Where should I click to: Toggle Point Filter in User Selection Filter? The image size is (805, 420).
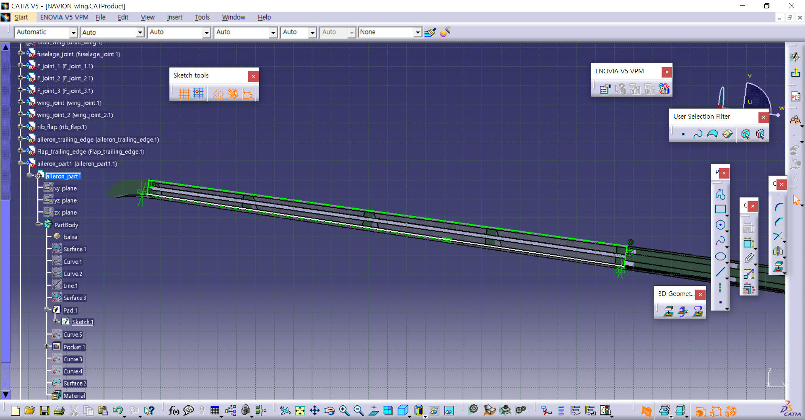[x=683, y=134]
